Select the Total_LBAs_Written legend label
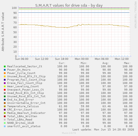Screen dimensions: 138x136 [22, 116]
